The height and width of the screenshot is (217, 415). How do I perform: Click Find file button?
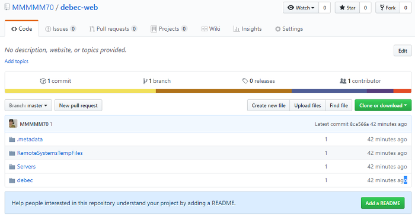pos(339,105)
